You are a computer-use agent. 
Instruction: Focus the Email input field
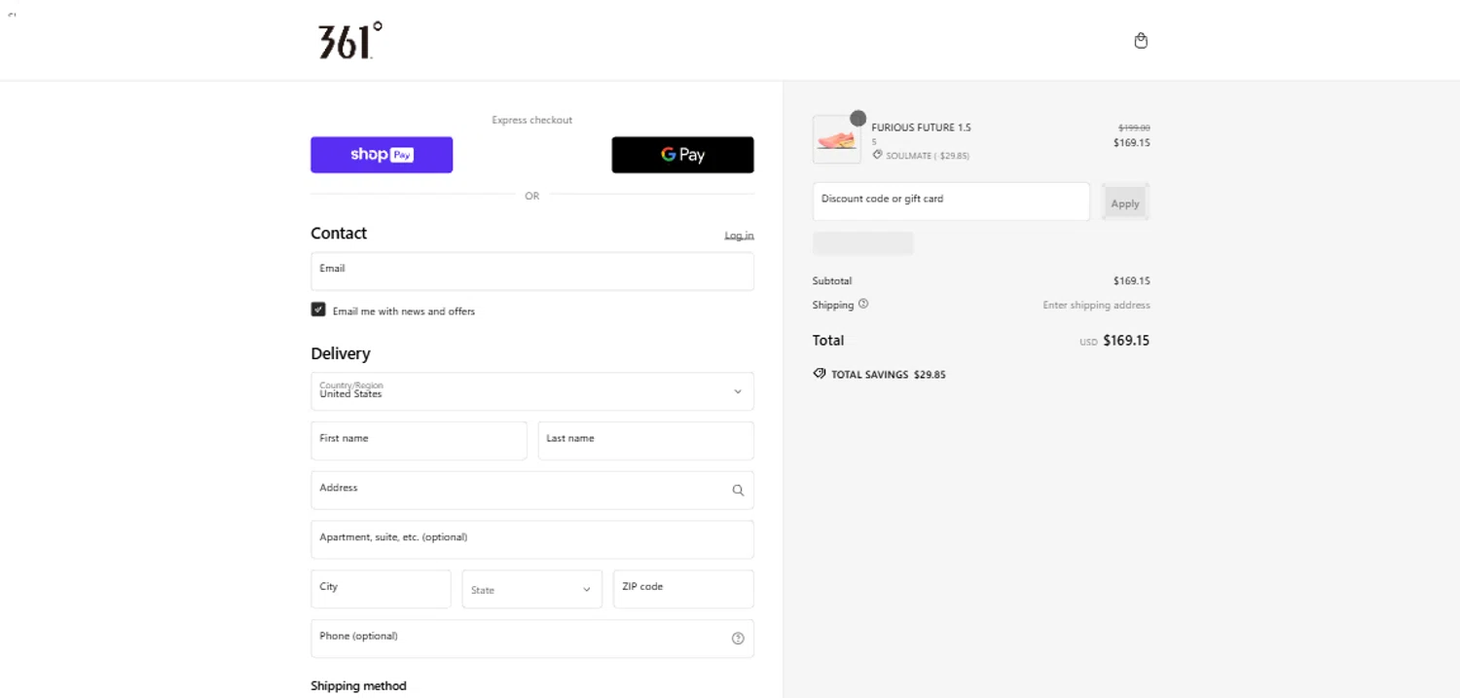coord(532,272)
